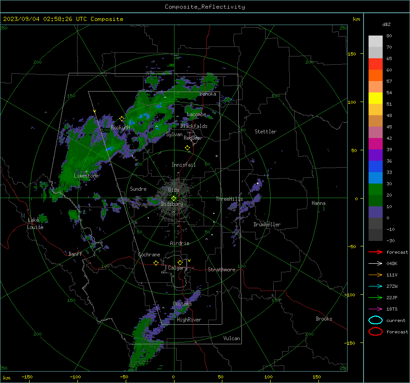Select the green 22JP arrow icon
Screen dimensions: 410x383
click(375, 297)
